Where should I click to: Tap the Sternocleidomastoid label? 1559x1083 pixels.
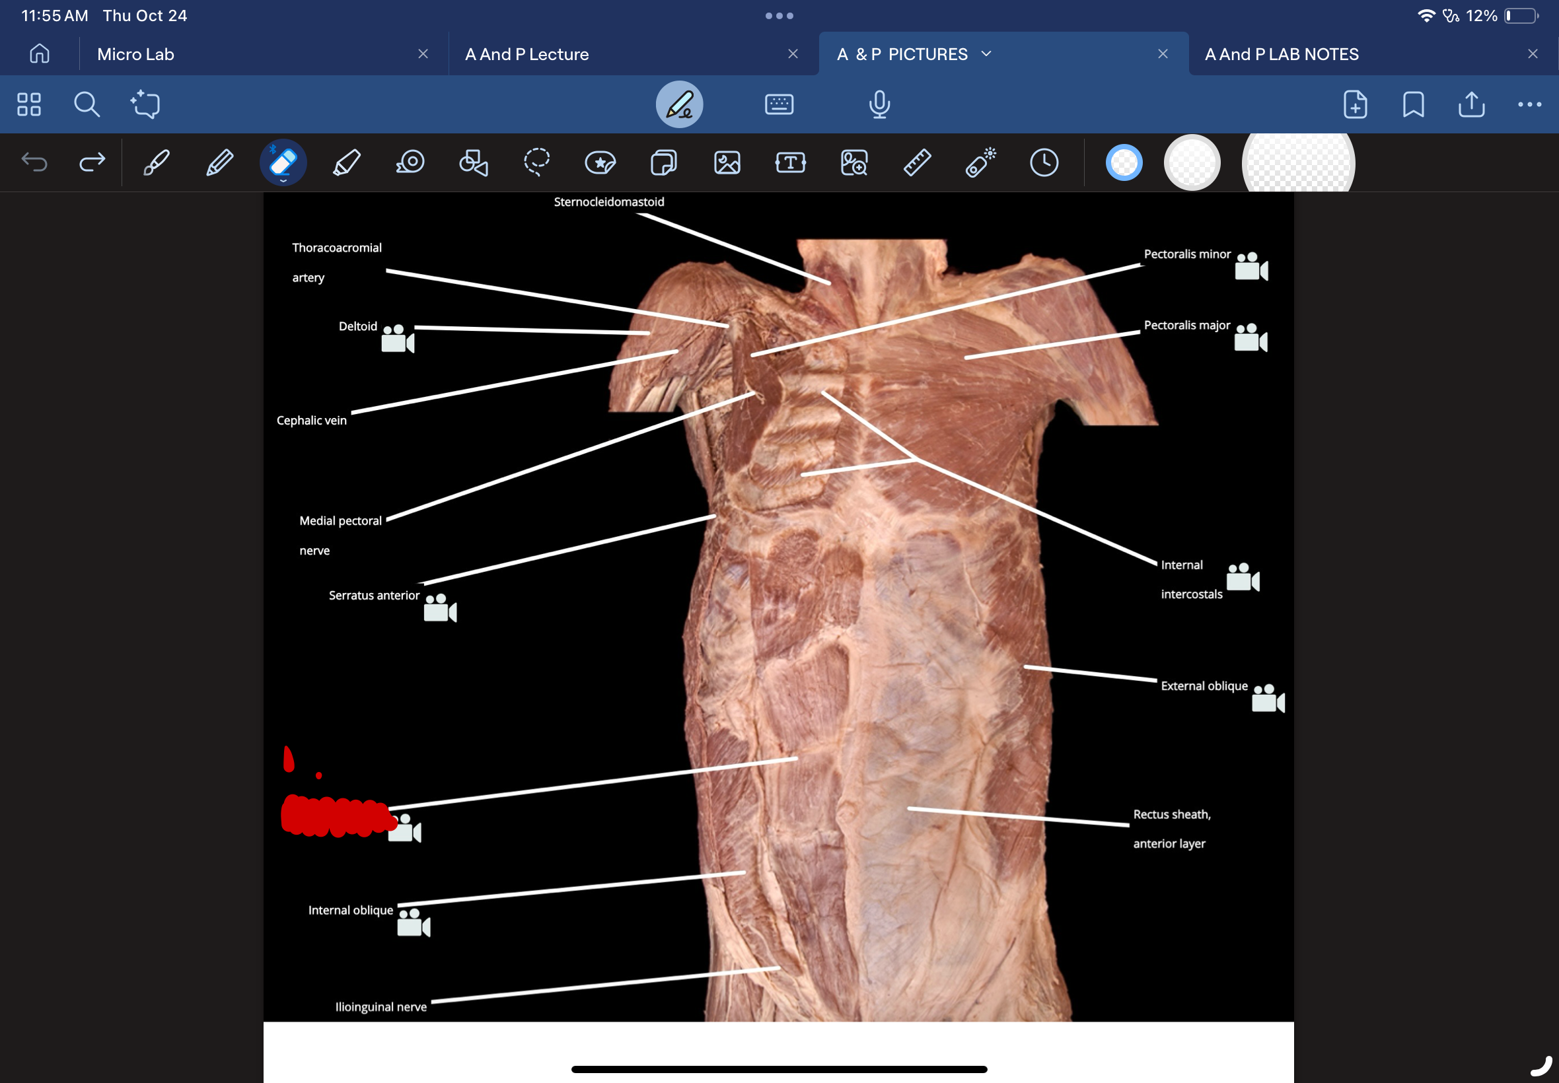(609, 201)
